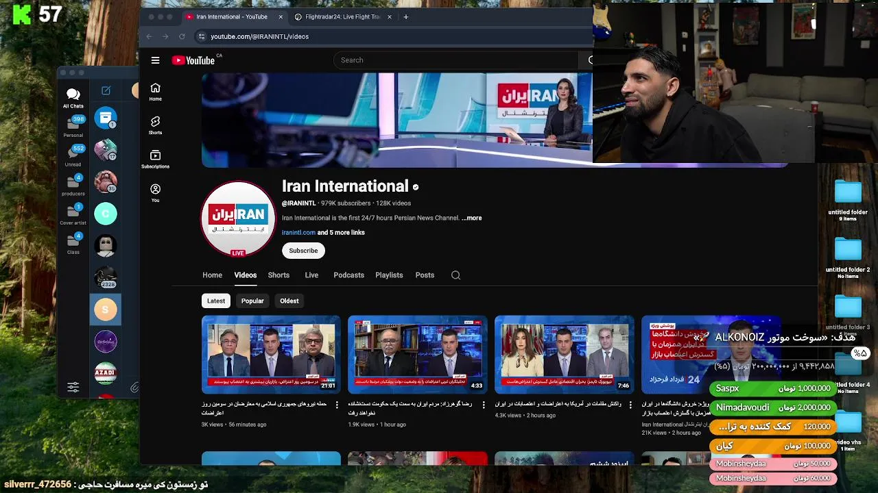Screen dimensions: 878x493
Task: Select the Iran International browser tab
Action: pyautogui.click(x=232, y=16)
